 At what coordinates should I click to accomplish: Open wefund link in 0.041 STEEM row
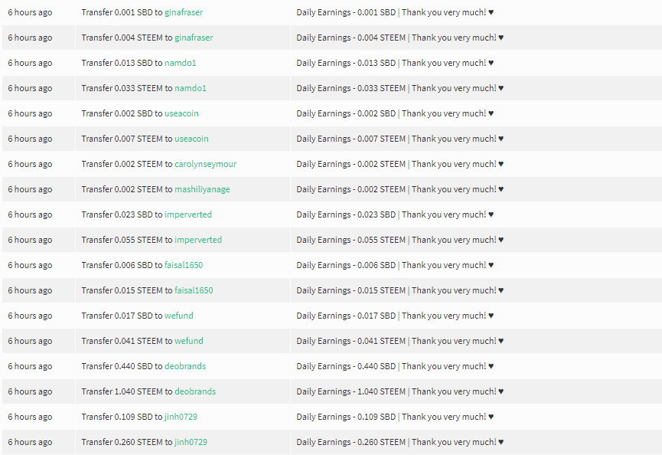click(x=189, y=341)
